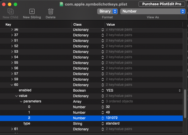Viewport: 188px width, 135px height.
Task: Select the value 32 cell
Action: click(x=108, y=107)
